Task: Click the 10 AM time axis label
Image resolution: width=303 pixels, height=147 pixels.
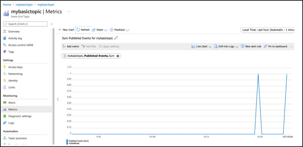Action: coord(152,137)
